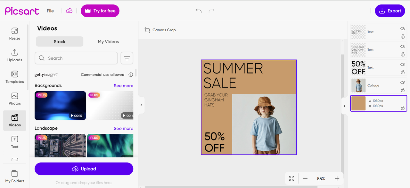Open the File menu
The width and height of the screenshot is (410, 188).
click(x=50, y=11)
